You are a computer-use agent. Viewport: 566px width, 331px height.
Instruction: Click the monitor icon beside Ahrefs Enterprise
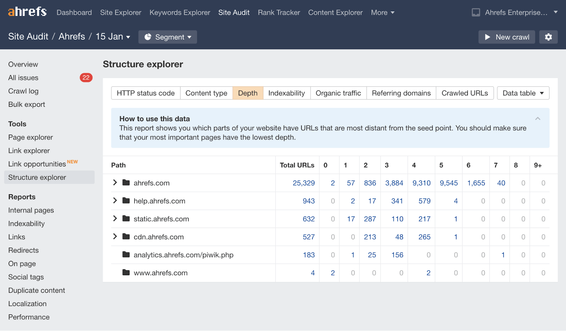coord(476,13)
